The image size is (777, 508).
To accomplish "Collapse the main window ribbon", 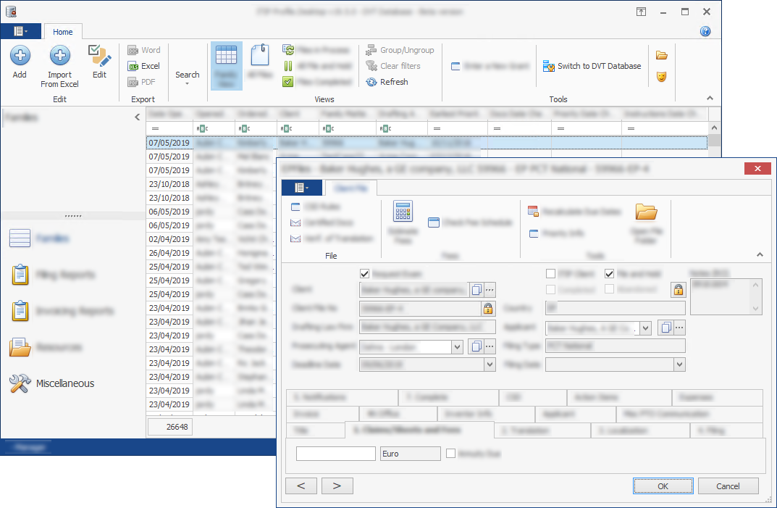I will [710, 99].
